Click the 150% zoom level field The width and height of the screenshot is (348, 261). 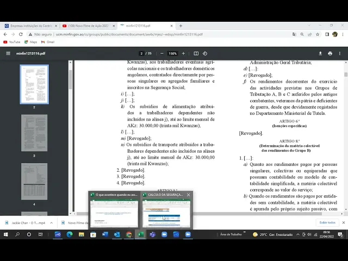click(172, 53)
